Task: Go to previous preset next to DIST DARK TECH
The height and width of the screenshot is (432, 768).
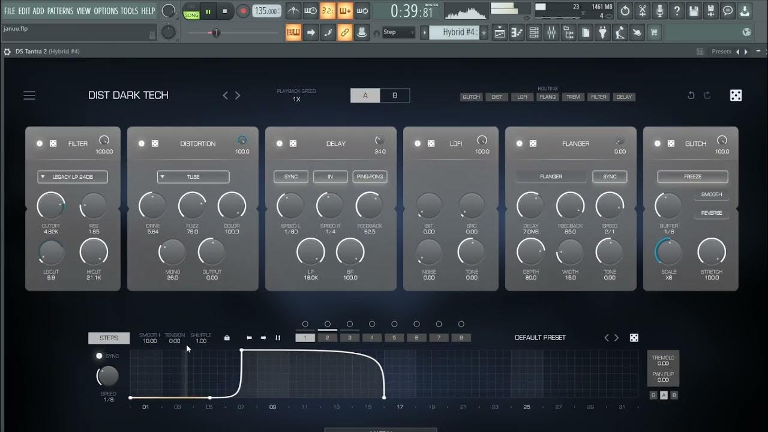Action: pos(225,95)
